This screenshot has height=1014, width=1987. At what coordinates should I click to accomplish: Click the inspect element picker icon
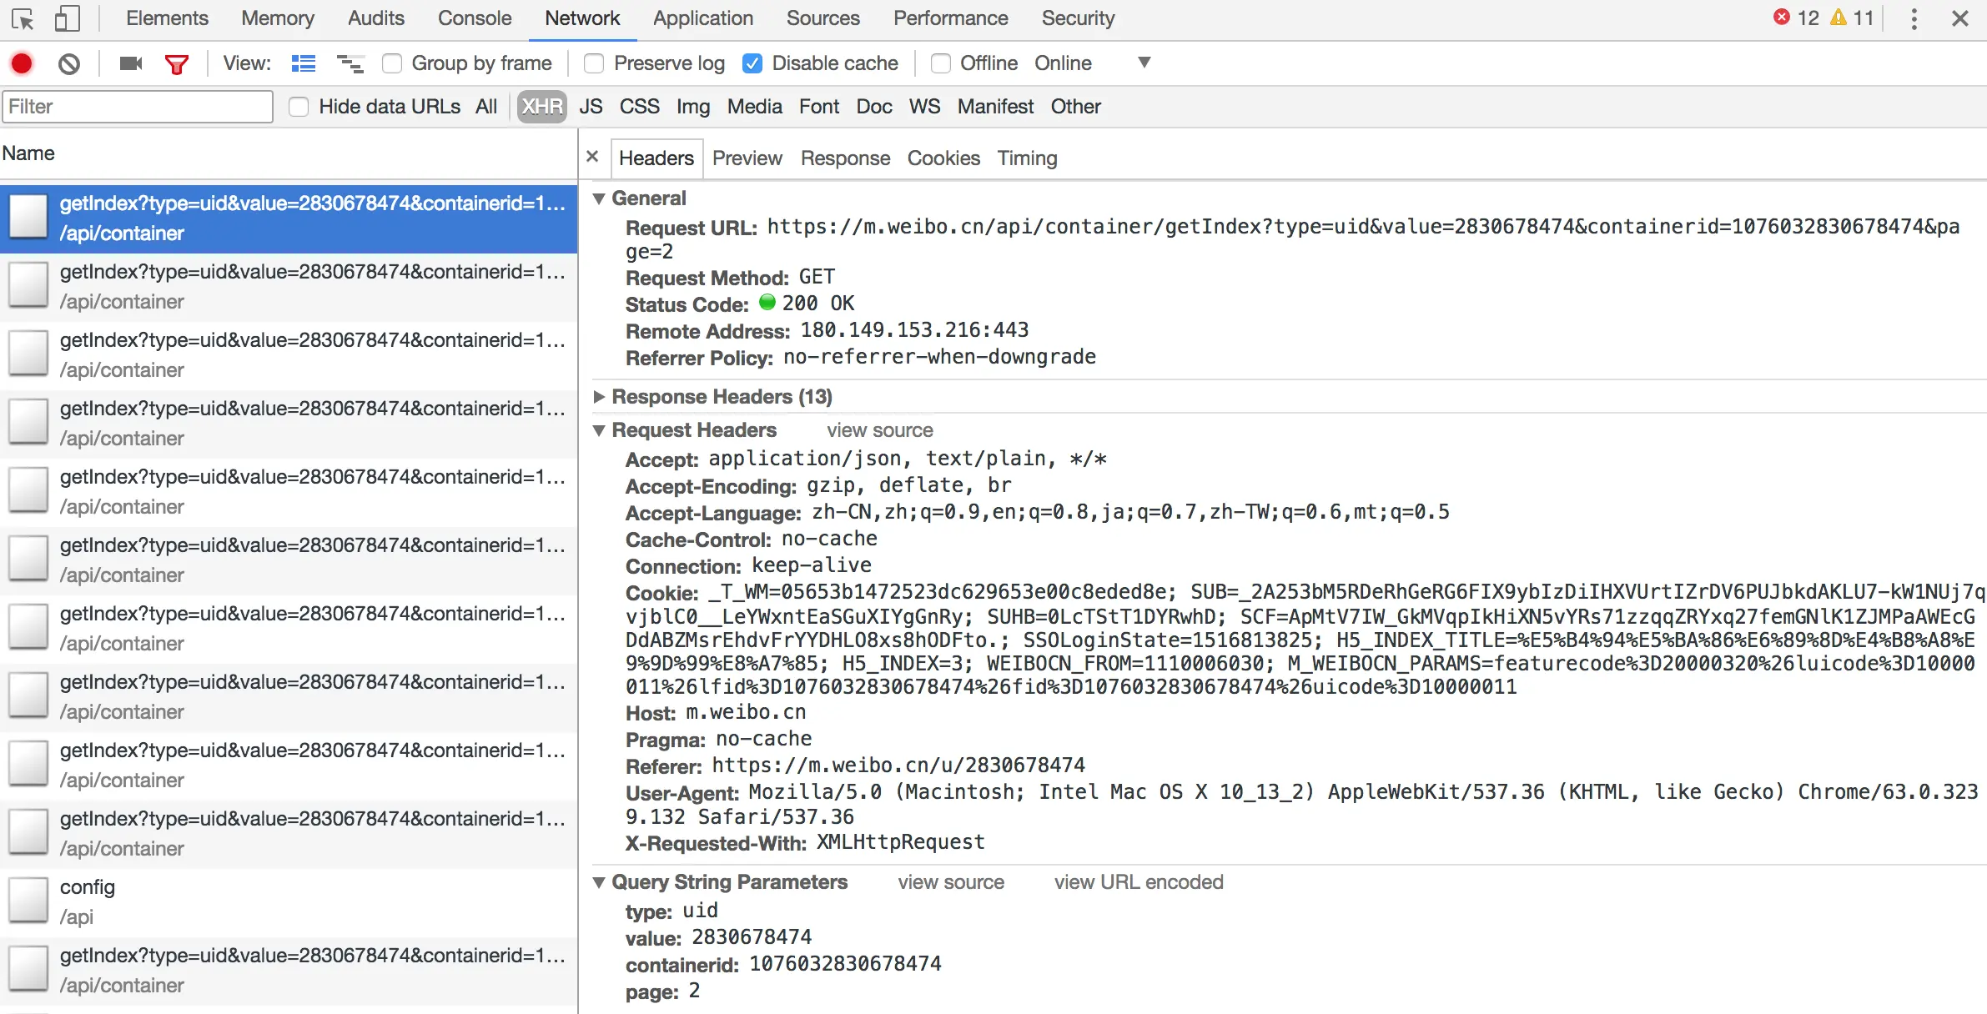[23, 18]
